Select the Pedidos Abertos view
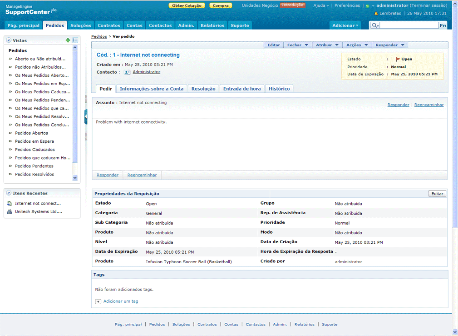This screenshot has width=458, height=336. (x=31, y=133)
